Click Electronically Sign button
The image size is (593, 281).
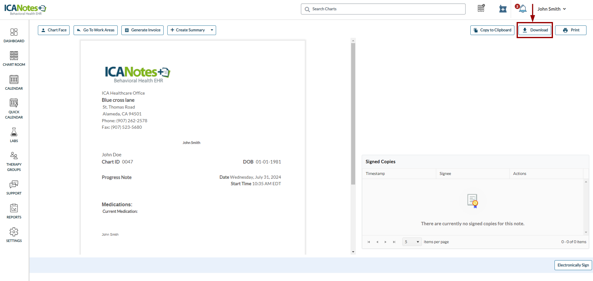573,265
